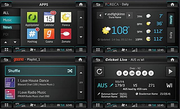Screen dimensions: 180x109
Task: Open hamburger menu on Cricket Live bottom bar
Action: pyautogui.click(x=172, y=105)
